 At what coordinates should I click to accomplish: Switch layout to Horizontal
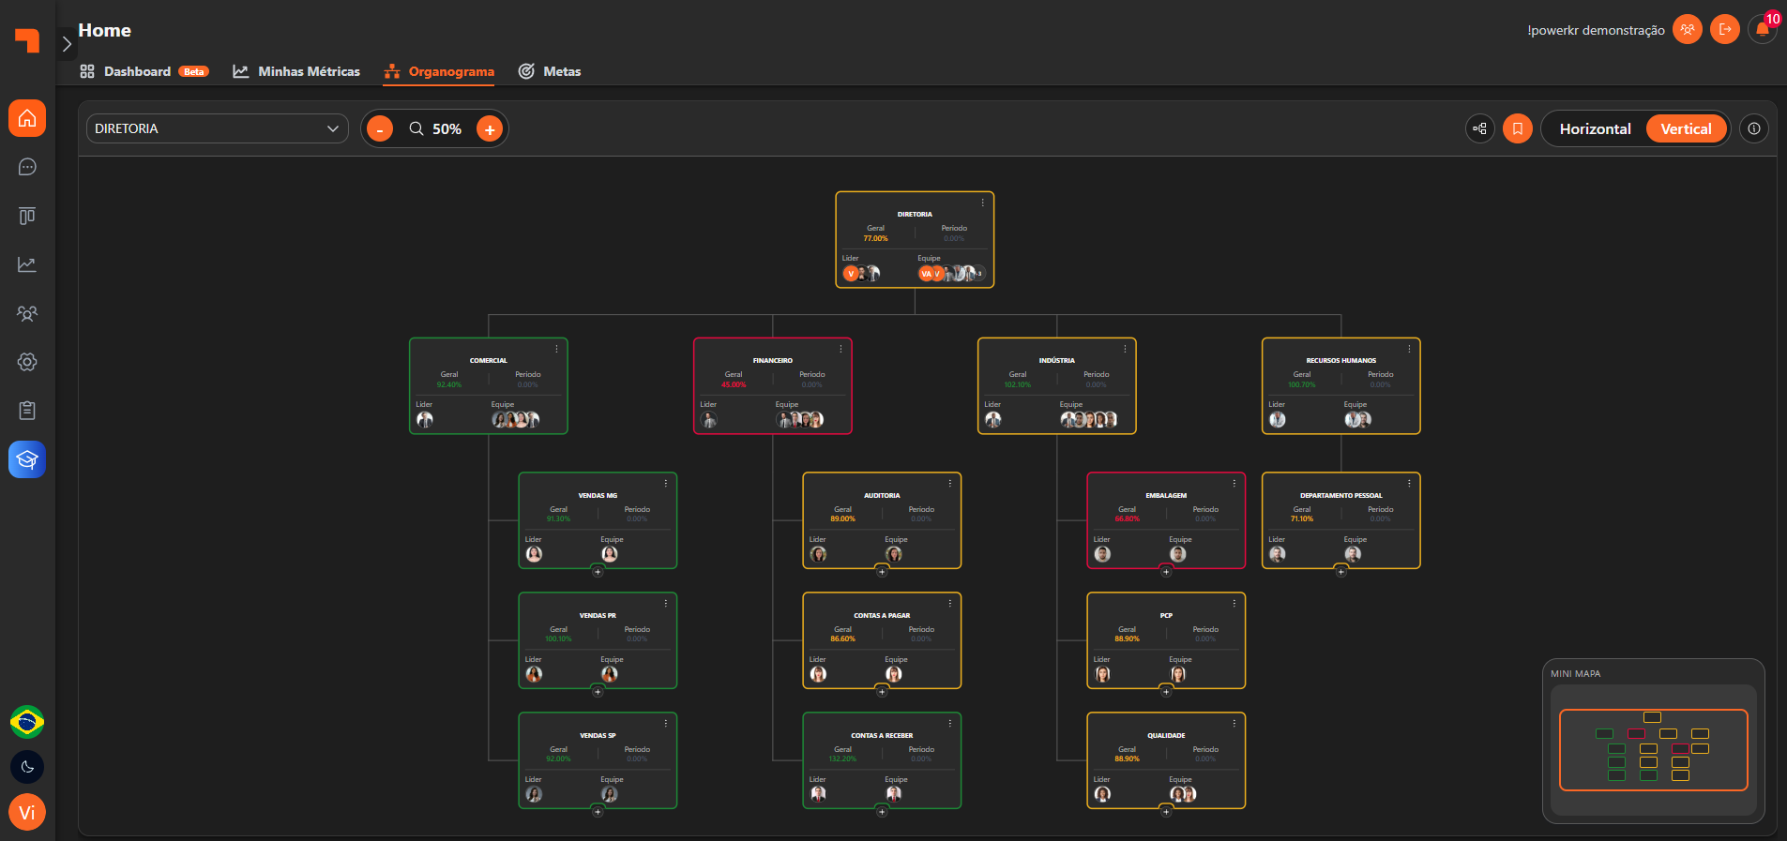pyautogui.click(x=1595, y=128)
